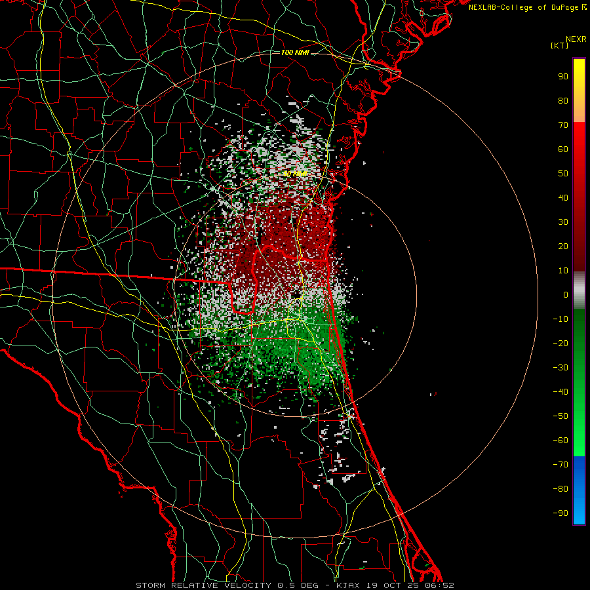Screen dimensions: 590x590
Task: Click the 90 value on the velocity scale
Action: [x=563, y=77]
